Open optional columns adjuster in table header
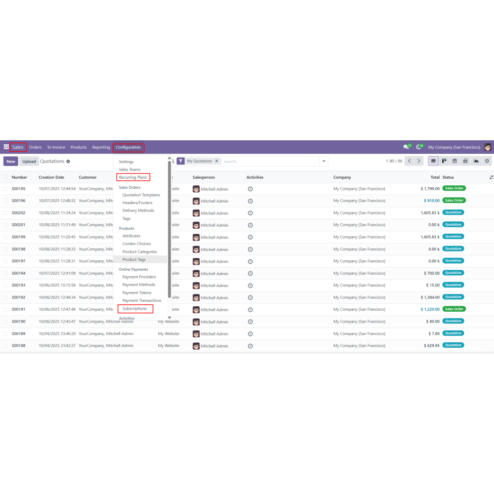This screenshot has height=494, width=494. 491,177
